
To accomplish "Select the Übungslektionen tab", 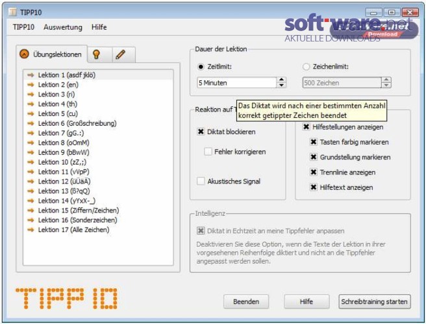I will click(x=51, y=54).
